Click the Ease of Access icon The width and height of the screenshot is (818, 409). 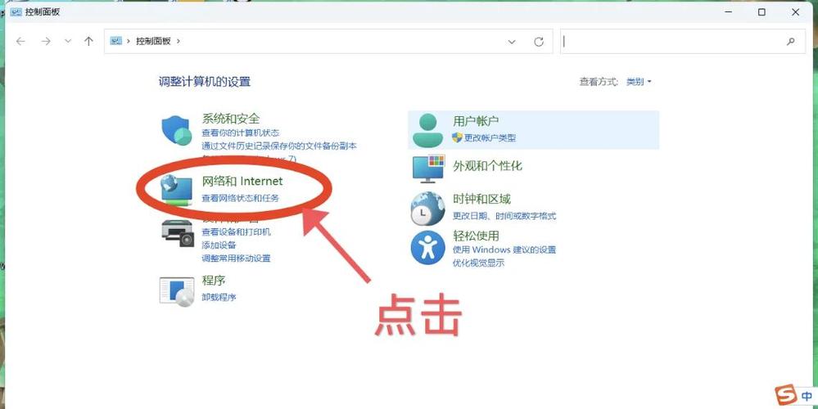(x=427, y=247)
